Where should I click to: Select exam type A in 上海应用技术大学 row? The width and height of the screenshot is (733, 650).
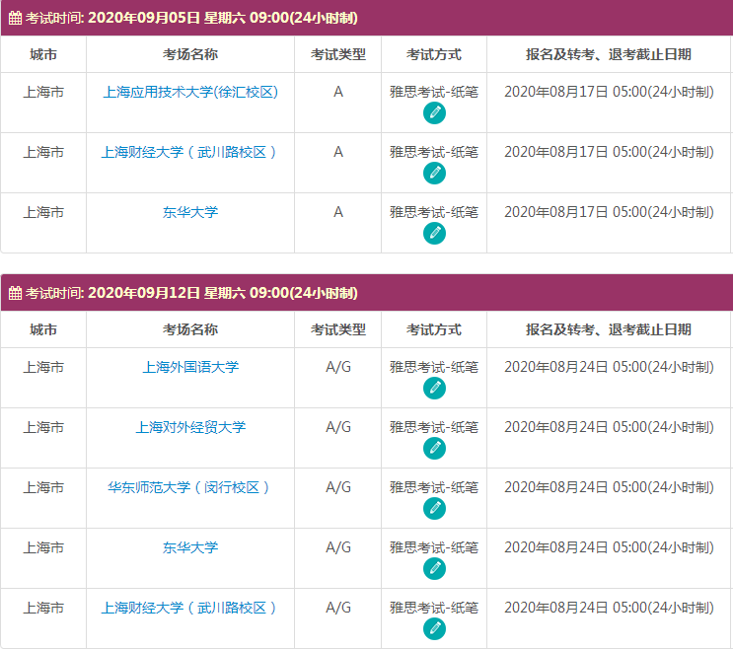tap(338, 92)
